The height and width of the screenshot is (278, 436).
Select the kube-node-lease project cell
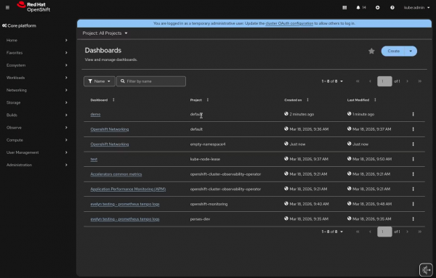(205, 160)
